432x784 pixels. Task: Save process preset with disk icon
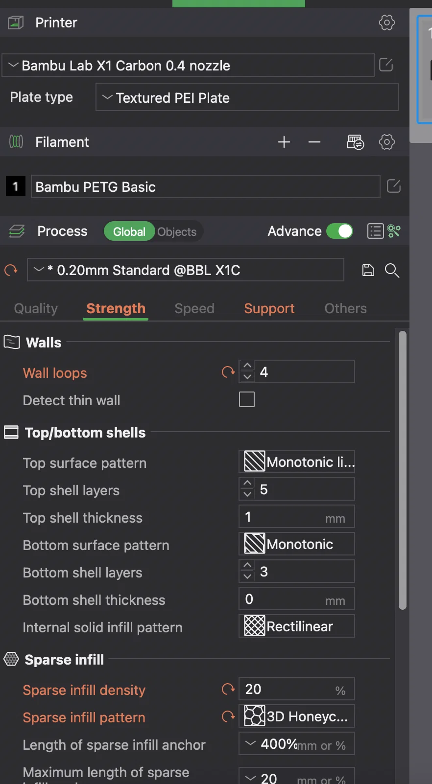pos(368,270)
